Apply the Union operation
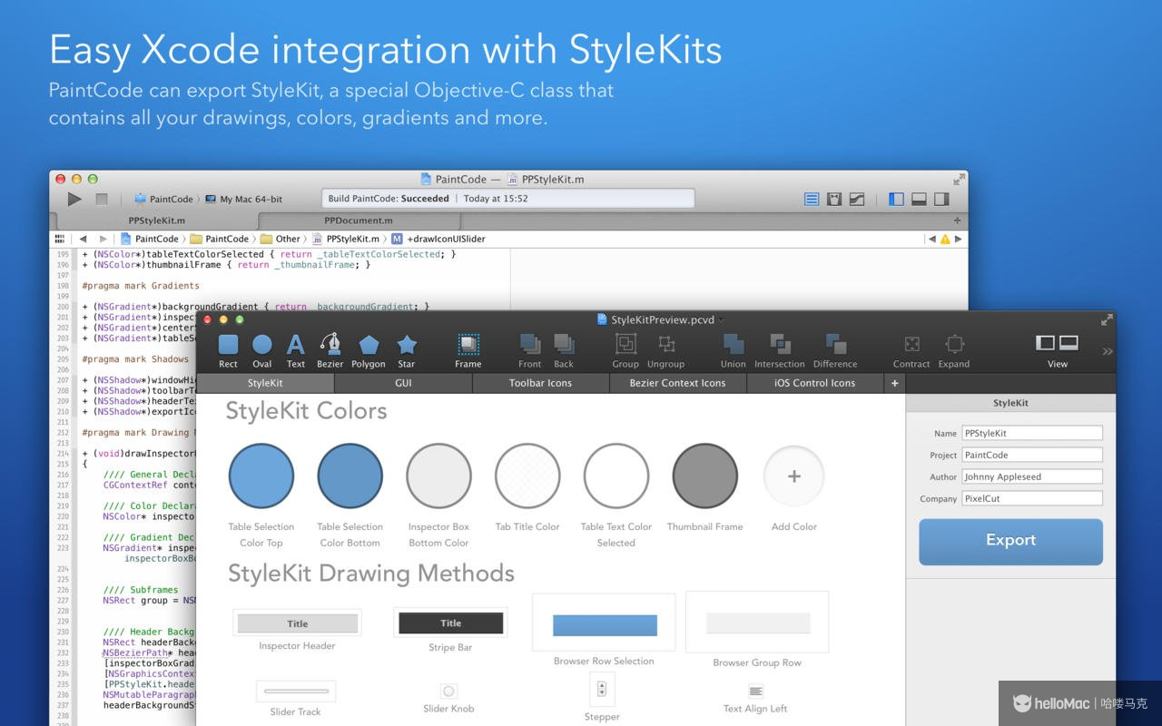This screenshot has width=1162, height=726. 734,345
